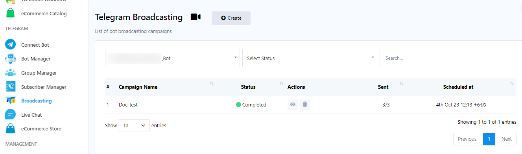Change the show entries count dropdown
Viewport: 522px width, 154px height.
[134, 126]
